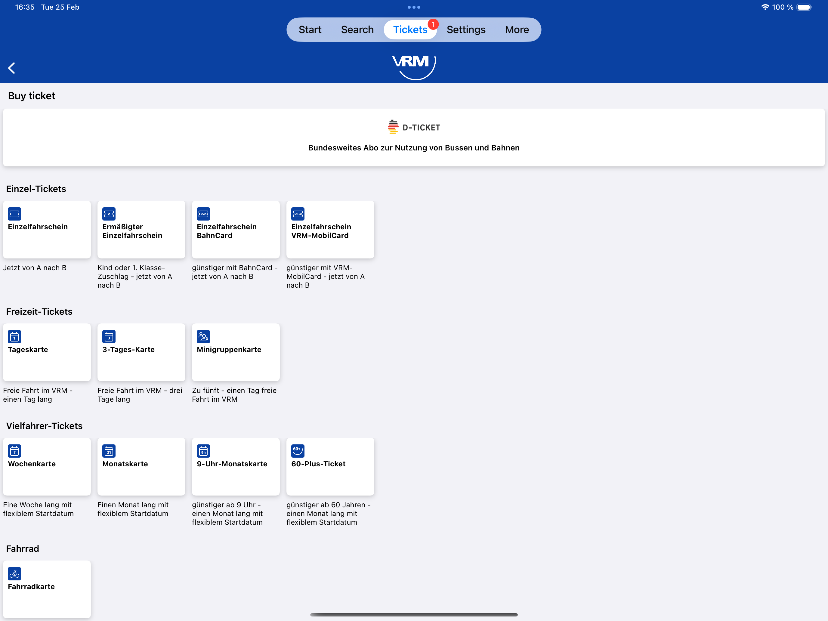Tap the Einzelfahrschein BahnCard 25% icon
This screenshot has height=621, width=828.
click(x=203, y=214)
